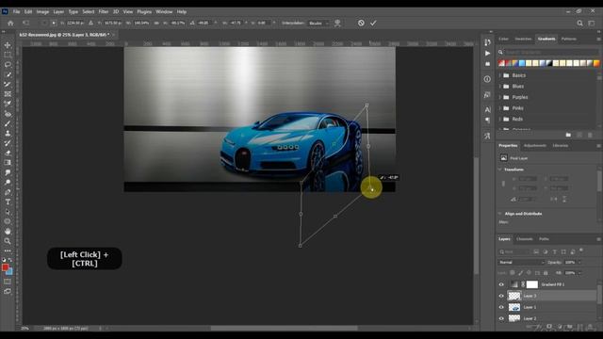Toggle lock transparent pixels

tap(513, 273)
